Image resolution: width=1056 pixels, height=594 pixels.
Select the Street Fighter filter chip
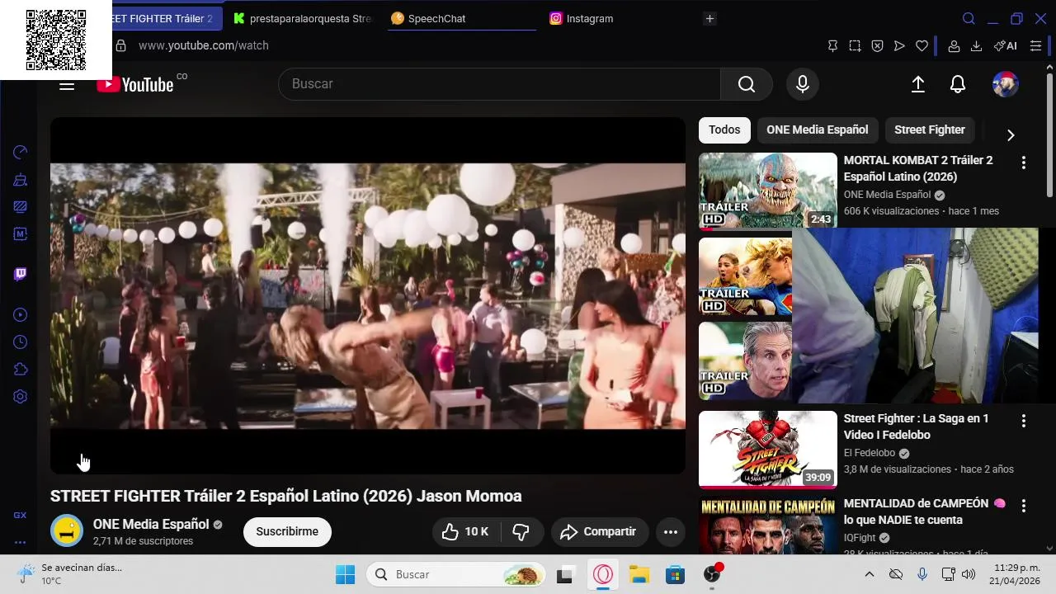click(930, 130)
